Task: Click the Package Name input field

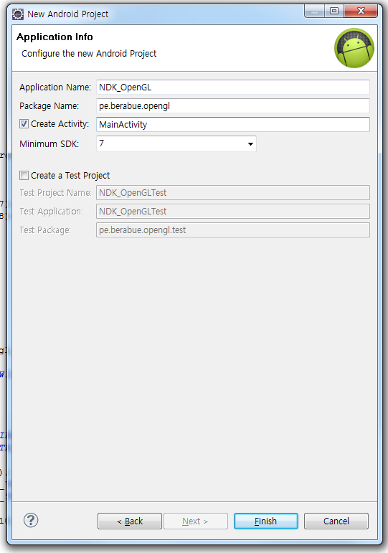Action: click(x=233, y=106)
